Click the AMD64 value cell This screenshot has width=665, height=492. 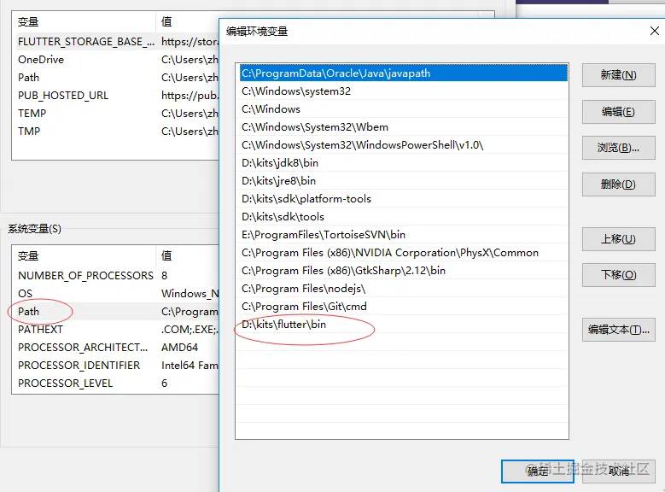point(179,348)
